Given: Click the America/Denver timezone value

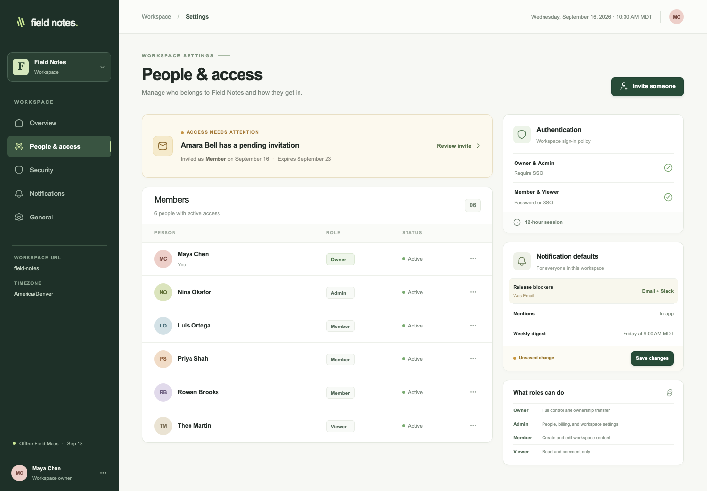Looking at the screenshot, I should pos(33,294).
